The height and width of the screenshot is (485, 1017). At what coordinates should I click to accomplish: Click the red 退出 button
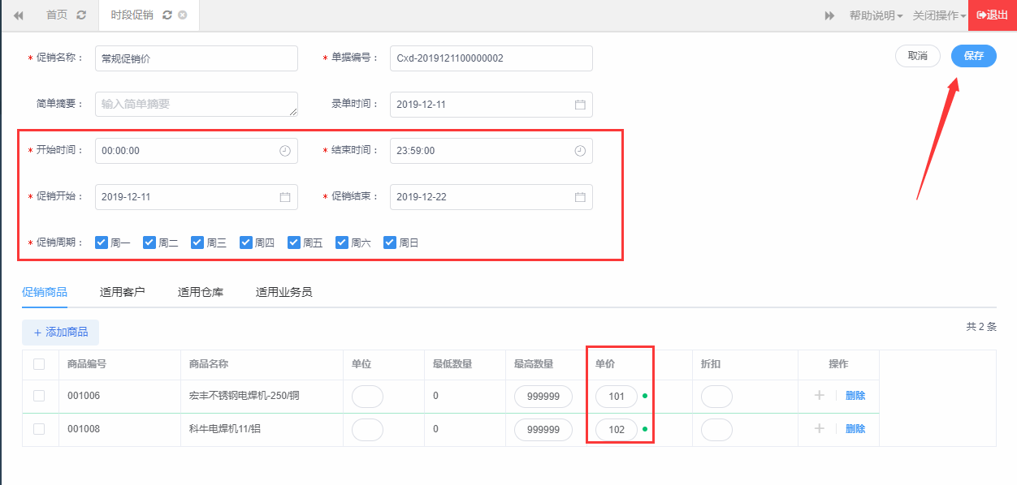[993, 15]
